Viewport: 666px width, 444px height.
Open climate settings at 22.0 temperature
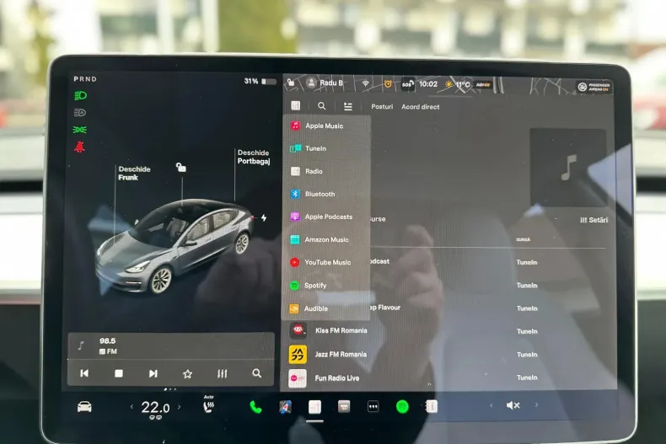click(x=155, y=408)
